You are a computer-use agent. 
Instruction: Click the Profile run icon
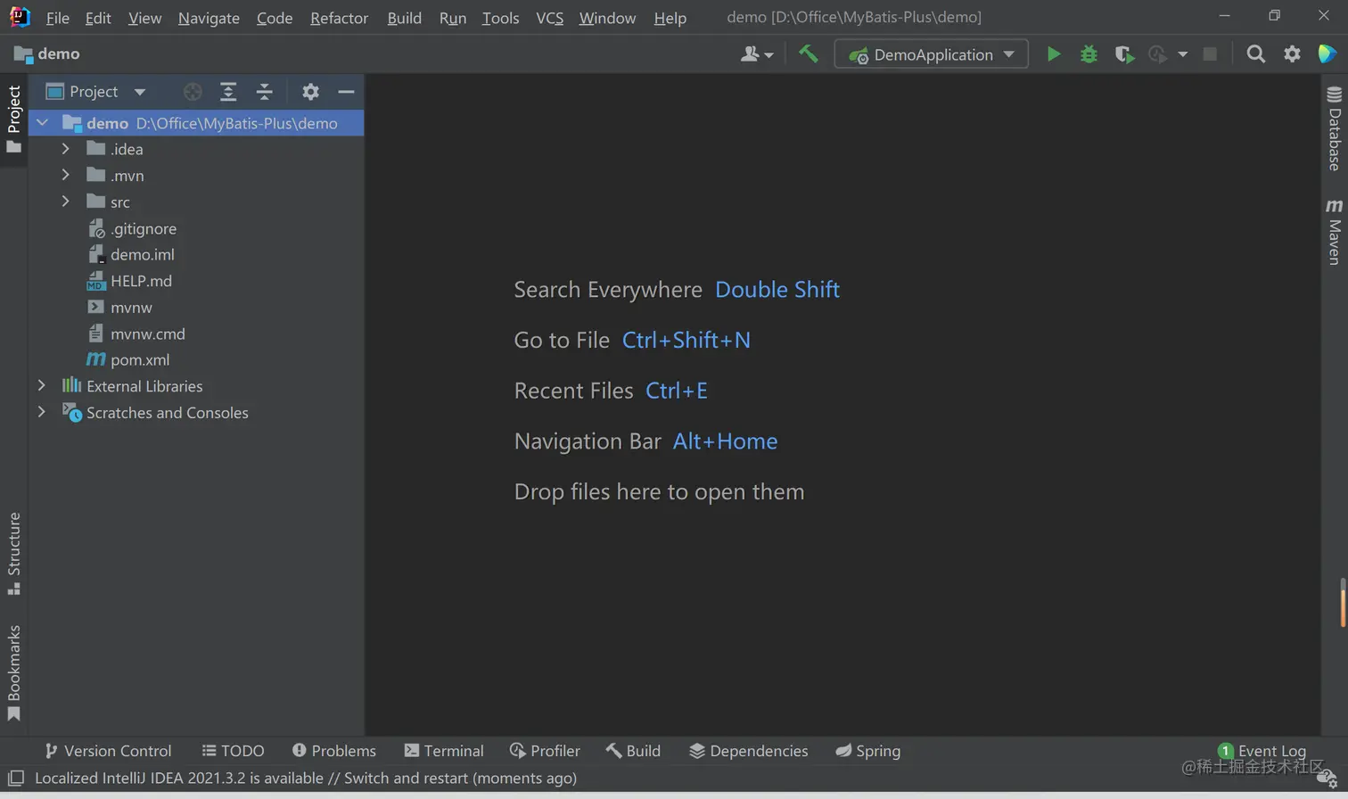click(x=1157, y=54)
